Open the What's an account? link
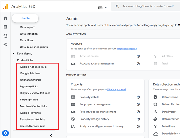180x138 pixels. point(127,49)
